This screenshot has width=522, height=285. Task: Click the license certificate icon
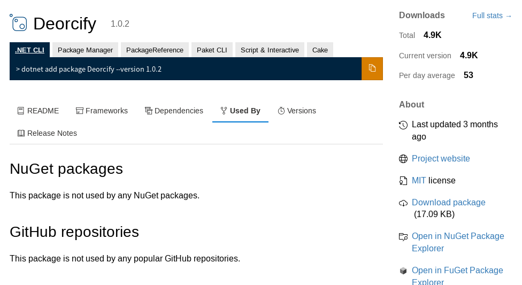[x=403, y=181]
